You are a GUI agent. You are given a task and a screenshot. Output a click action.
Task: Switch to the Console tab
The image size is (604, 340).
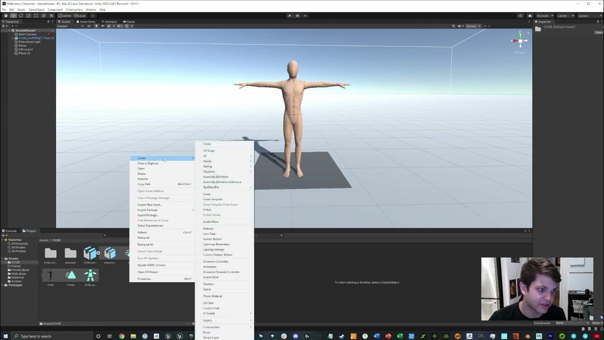pos(9,231)
